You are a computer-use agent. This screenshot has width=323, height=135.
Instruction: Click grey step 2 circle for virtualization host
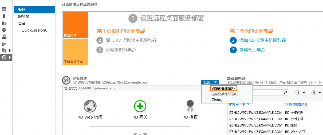click(x=100, y=40)
